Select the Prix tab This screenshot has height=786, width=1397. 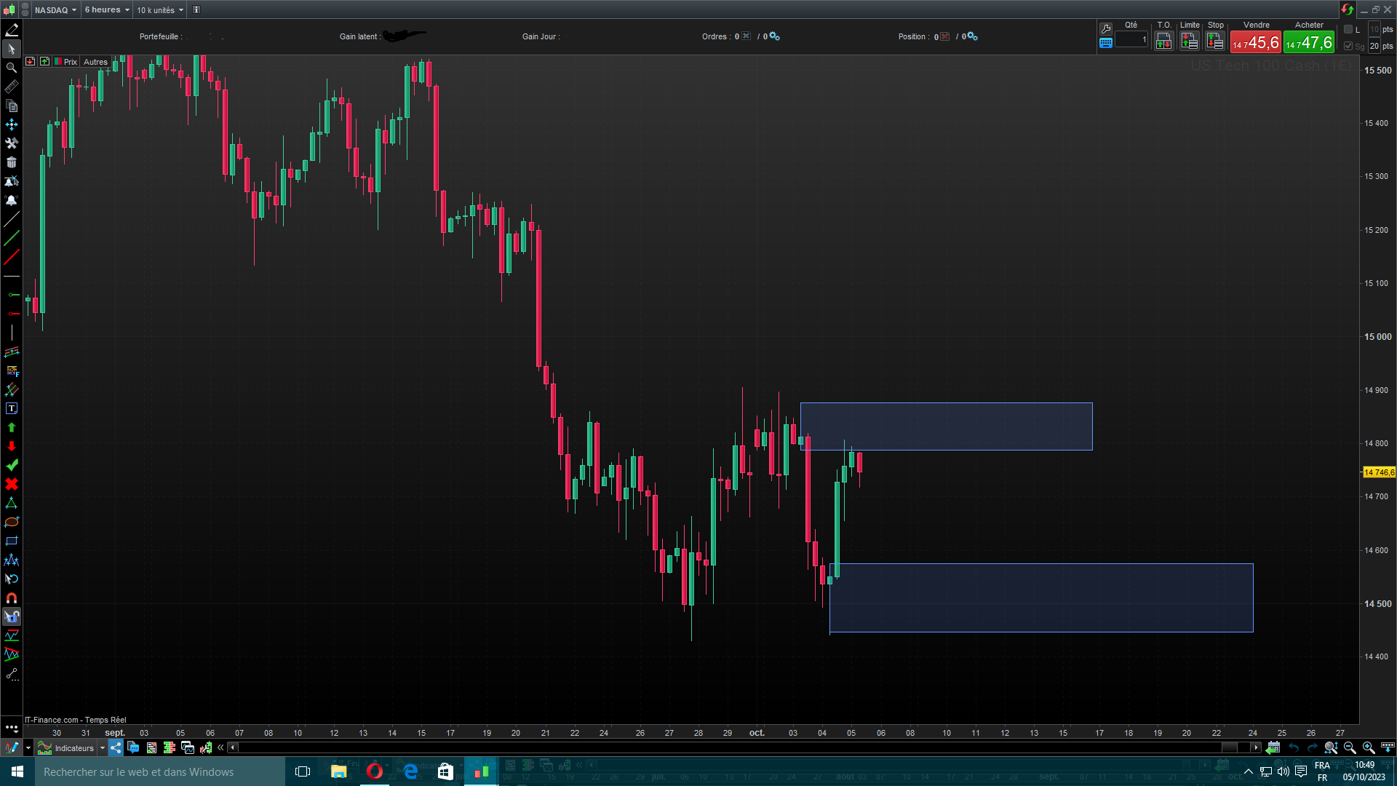click(70, 62)
